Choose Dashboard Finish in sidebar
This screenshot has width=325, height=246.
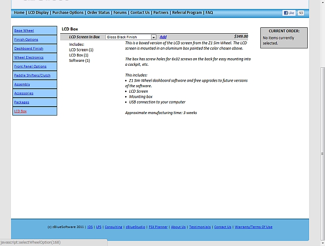[x=29, y=48]
